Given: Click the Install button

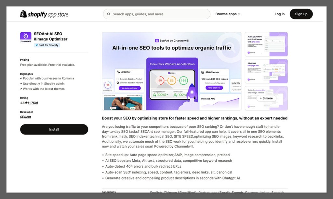Looking at the screenshot, I should pos(54,129).
